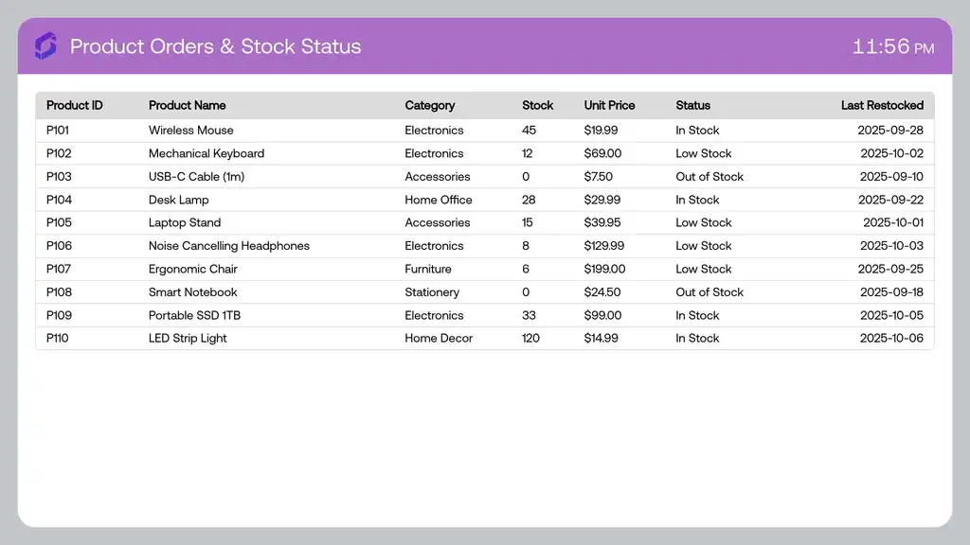Sort by the Unit Price column header

608,105
